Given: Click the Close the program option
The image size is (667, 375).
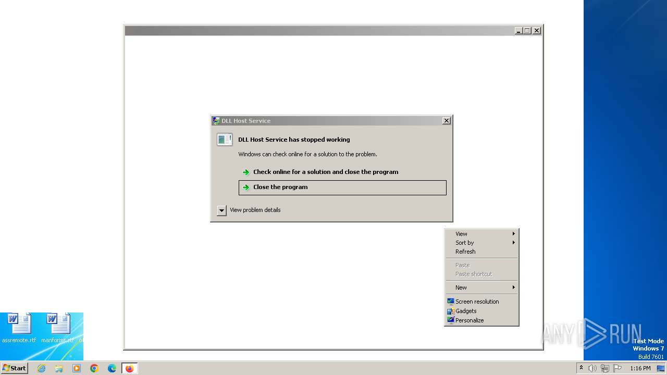Looking at the screenshot, I should pos(342,187).
